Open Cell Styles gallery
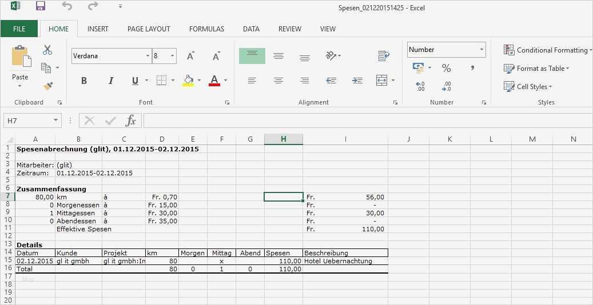The image size is (593, 305). pos(528,87)
